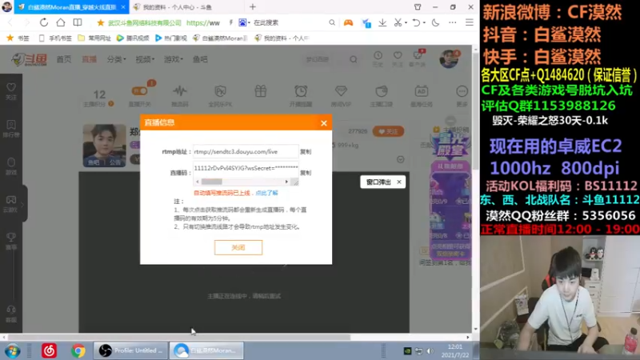Viewport: 640px width, 360px height.
Task: Switch to 我的资料 - 个人中心 tab
Action: pos(178,7)
